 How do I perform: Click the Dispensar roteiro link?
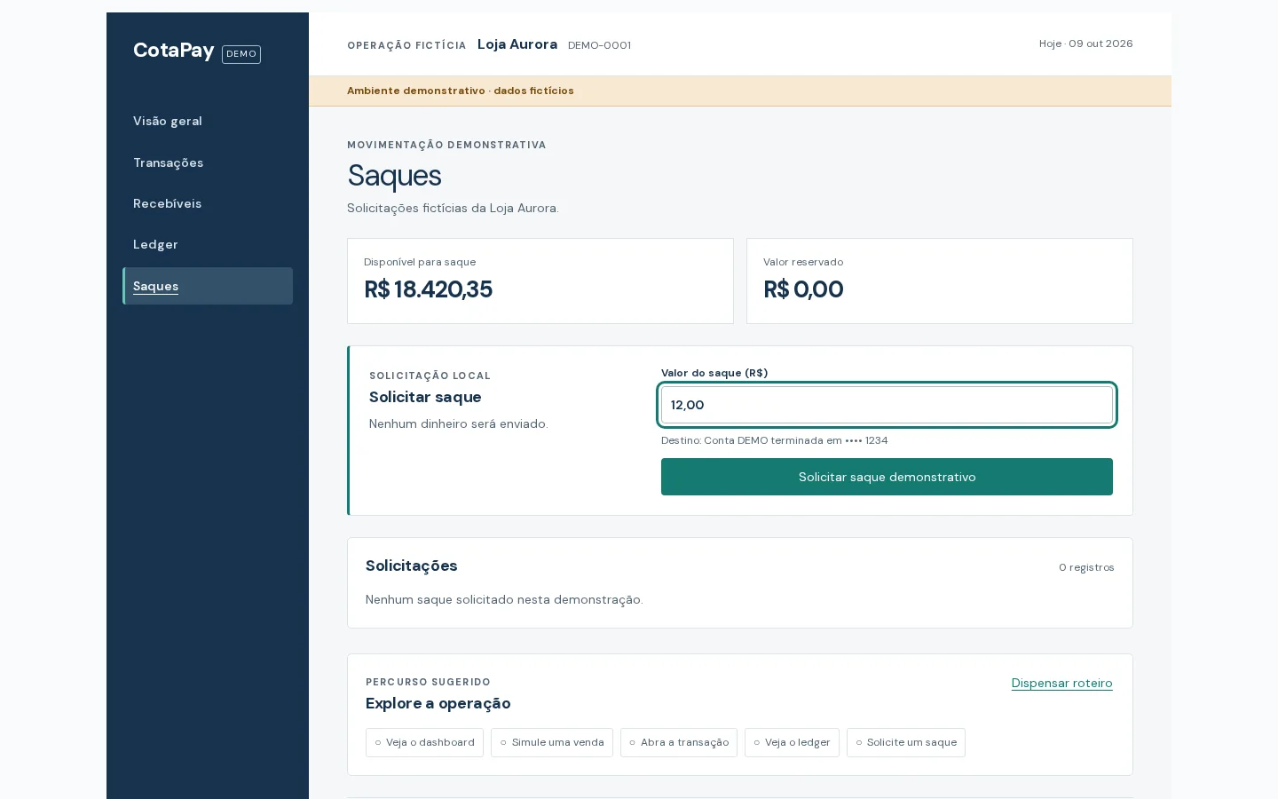coord(1061,683)
